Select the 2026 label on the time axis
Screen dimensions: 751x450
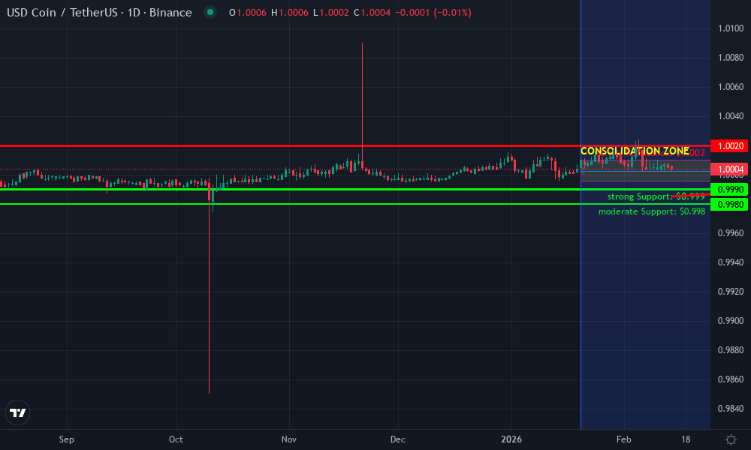(513, 439)
